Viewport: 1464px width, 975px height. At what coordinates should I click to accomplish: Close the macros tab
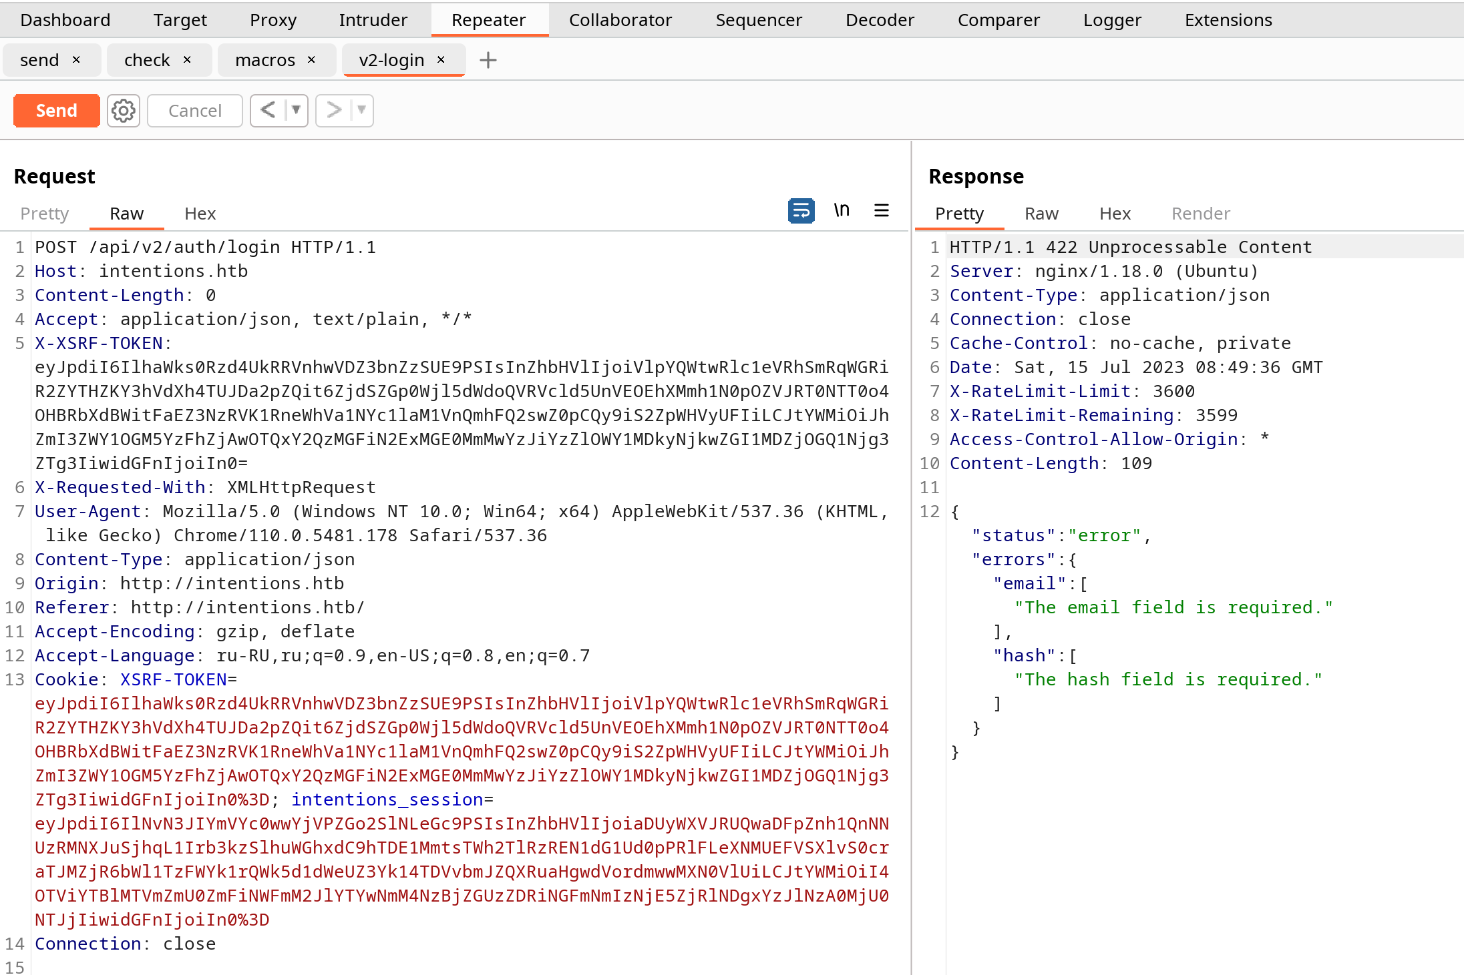click(311, 59)
